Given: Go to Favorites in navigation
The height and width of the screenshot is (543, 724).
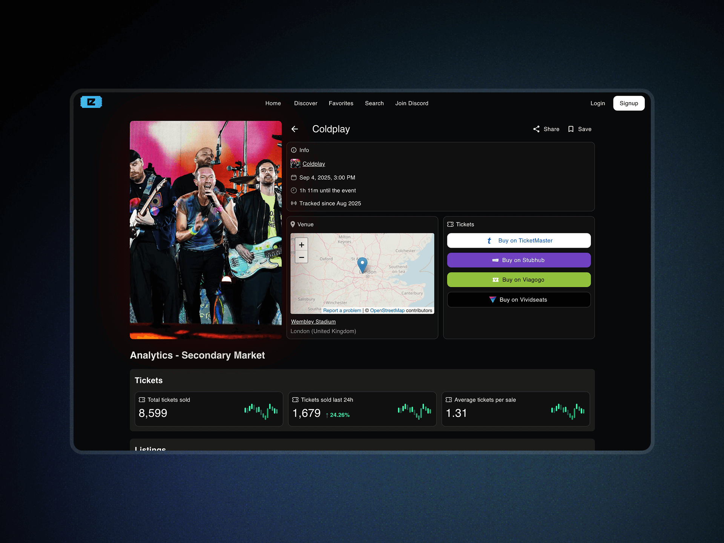Looking at the screenshot, I should 341,103.
